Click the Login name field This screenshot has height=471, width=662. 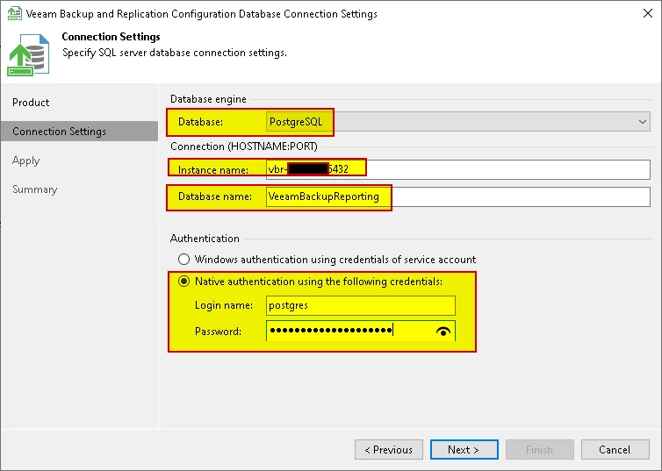coord(361,305)
